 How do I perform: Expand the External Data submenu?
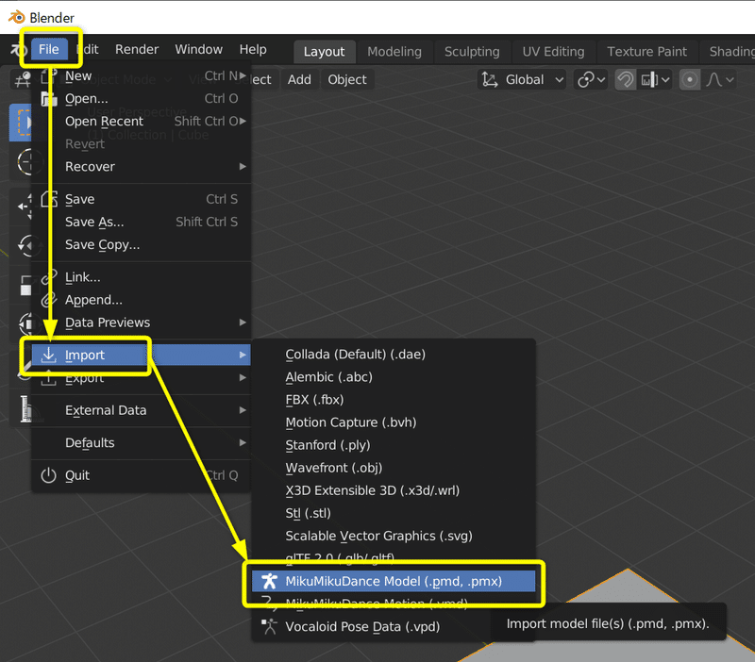(142, 410)
